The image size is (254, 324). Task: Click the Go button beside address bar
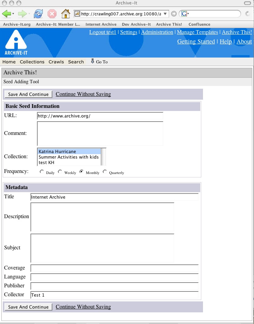pyautogui.click(x=174, y=14)
